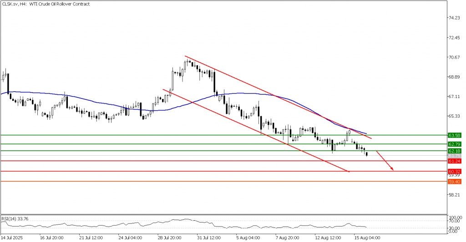The height and width of the screenshot is (242, 466).
Task: Click the 67.11 price axis value
Action: pos(454,96)
